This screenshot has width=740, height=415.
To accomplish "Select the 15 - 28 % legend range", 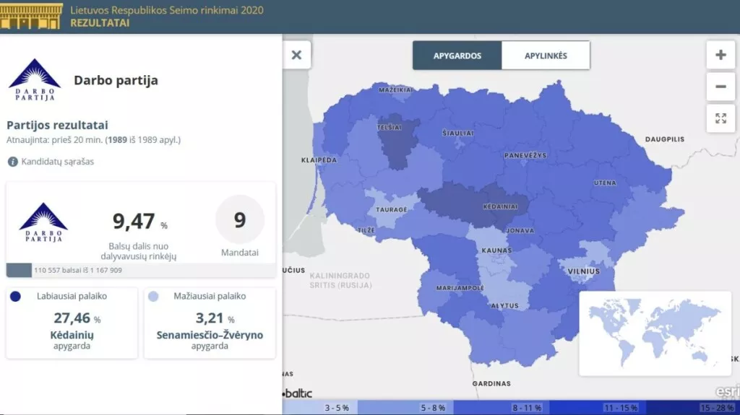I will [693, 408].
